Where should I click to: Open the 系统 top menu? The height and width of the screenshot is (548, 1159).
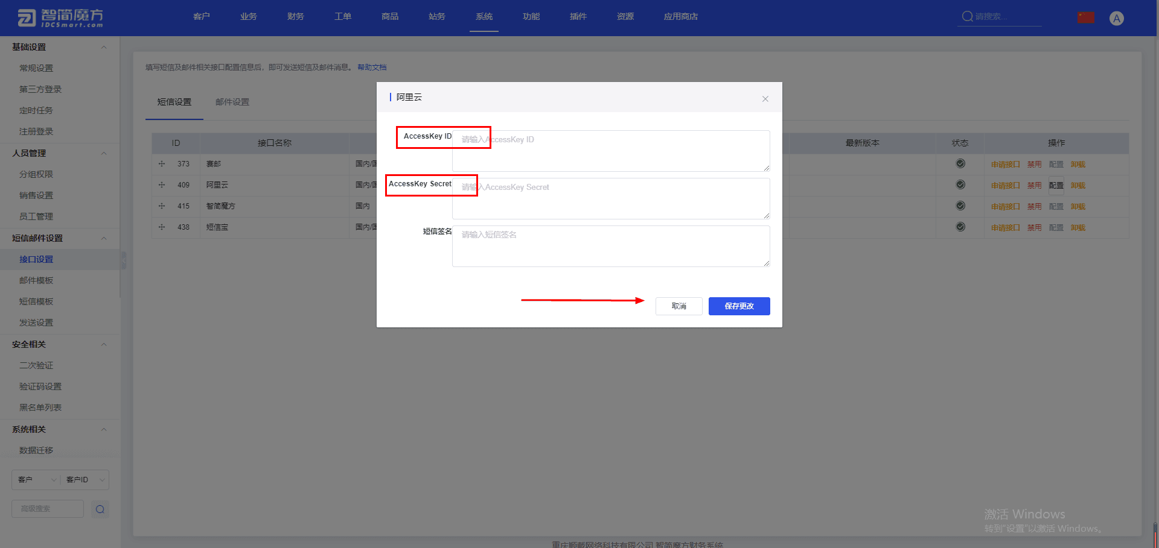484,16
